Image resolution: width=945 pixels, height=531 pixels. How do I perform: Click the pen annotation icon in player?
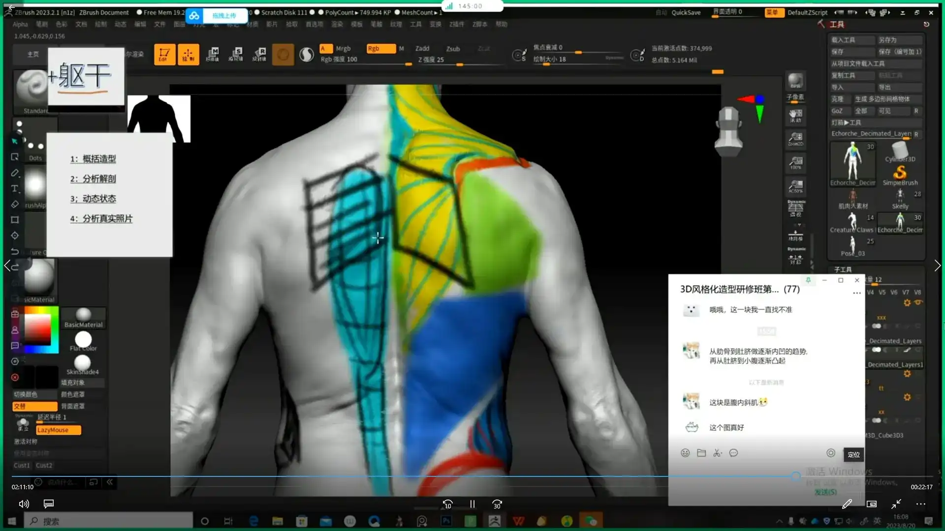(x=847, y=504)
